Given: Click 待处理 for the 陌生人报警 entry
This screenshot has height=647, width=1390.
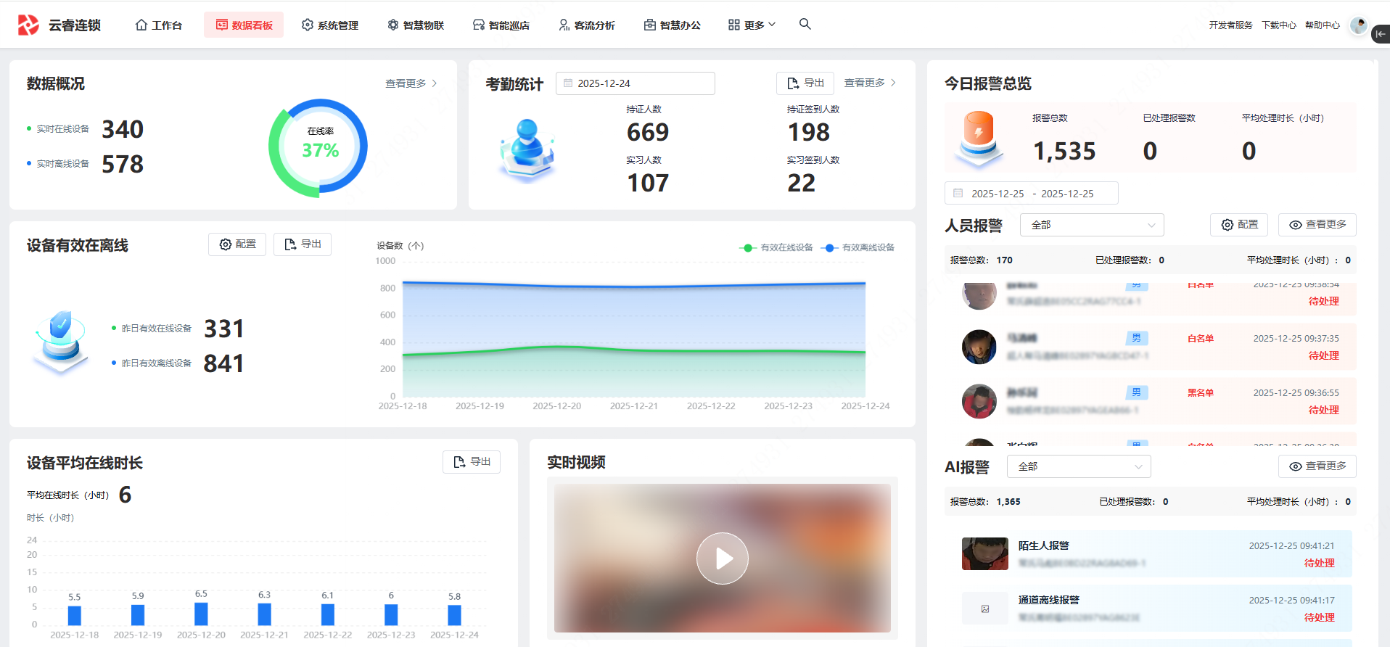Looking at the screenshot, I should point(1319,563).
